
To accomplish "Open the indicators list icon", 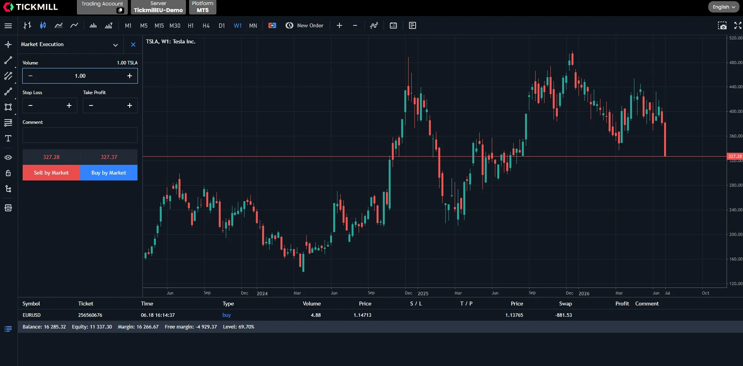I will coord(374,26).
